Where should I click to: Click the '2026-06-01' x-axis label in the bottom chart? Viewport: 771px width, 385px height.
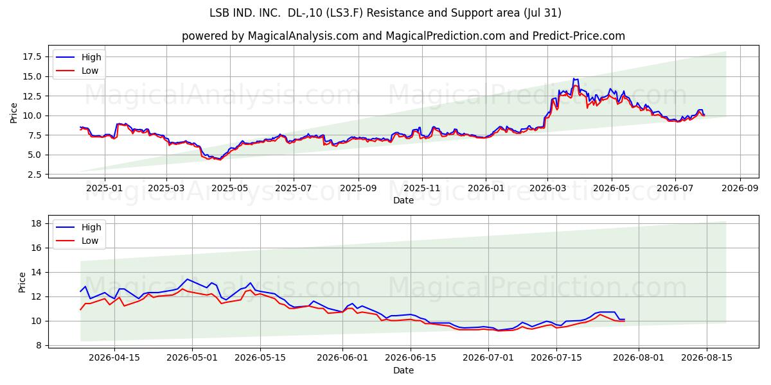point(342,359)
